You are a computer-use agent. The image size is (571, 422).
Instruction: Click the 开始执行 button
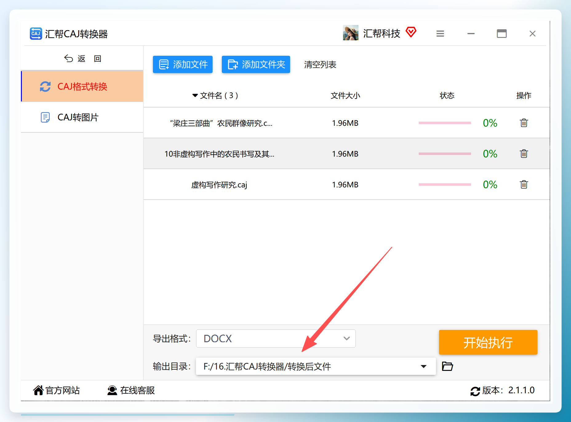point(488,342)
